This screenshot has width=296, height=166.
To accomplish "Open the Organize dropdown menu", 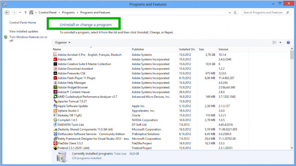I will [62, 42].
